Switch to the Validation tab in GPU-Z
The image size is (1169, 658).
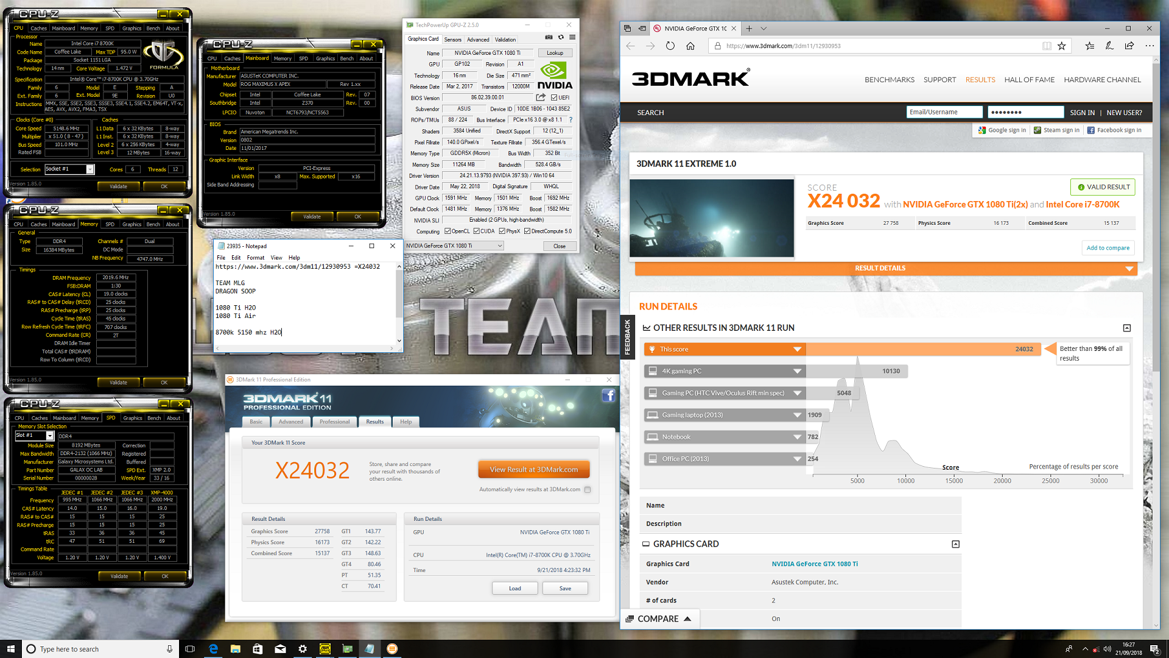click(x=505, y=40)
